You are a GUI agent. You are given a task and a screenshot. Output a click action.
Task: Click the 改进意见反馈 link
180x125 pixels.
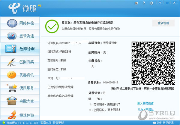point(165,123)
